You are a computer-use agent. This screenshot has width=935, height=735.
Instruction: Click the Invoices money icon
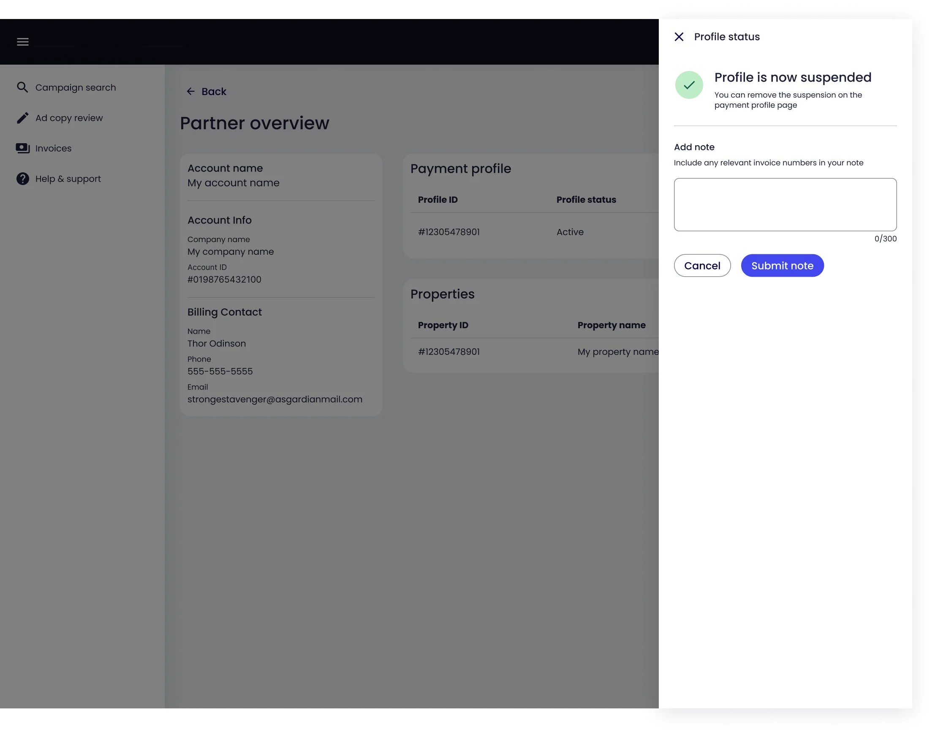(22, 148)
